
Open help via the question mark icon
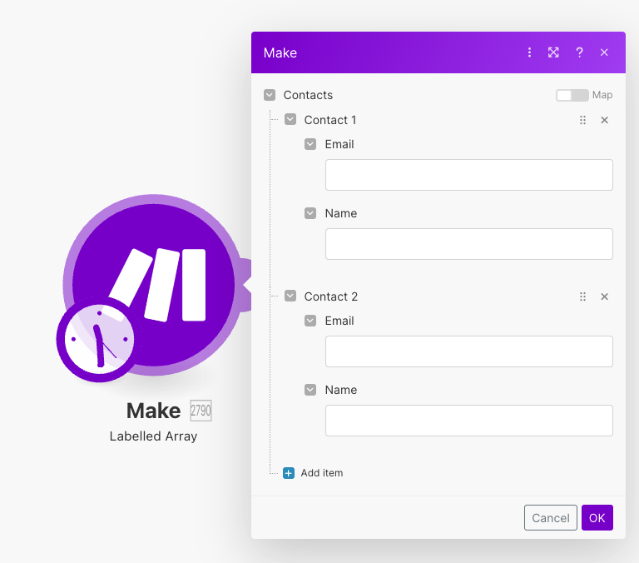tap(579, 52)
